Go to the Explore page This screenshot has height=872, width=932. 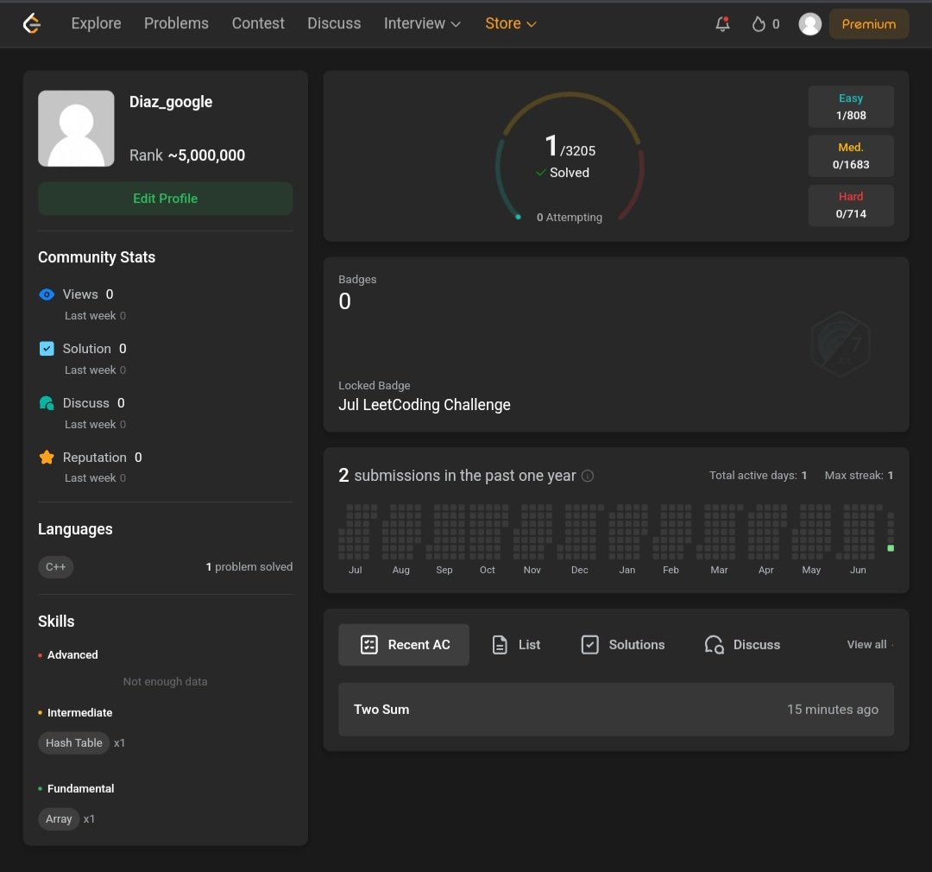(x=97, y=24)
